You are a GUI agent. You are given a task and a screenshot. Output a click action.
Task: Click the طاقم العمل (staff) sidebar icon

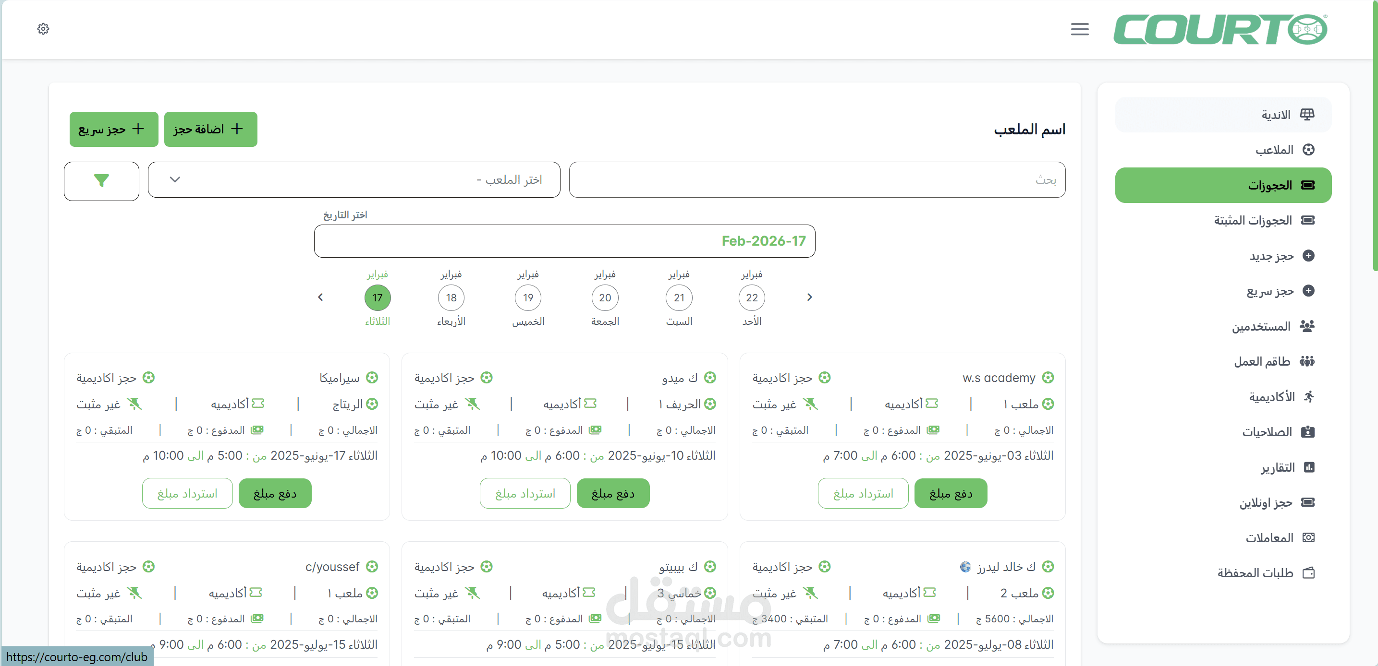(1309, 361)
